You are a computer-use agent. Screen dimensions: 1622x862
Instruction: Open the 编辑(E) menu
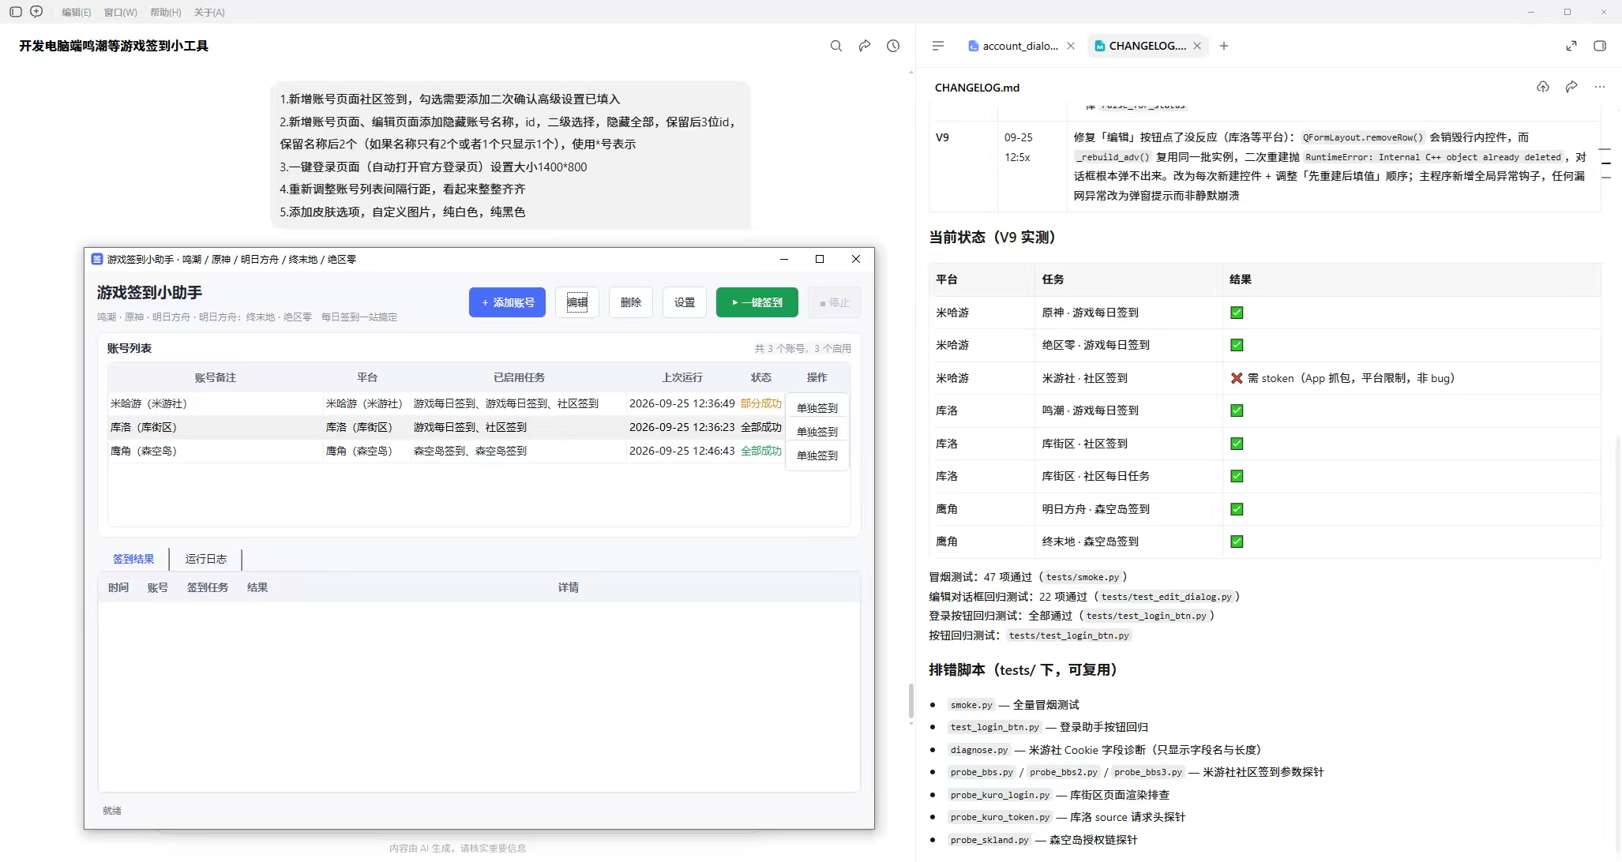coord(76,12)
